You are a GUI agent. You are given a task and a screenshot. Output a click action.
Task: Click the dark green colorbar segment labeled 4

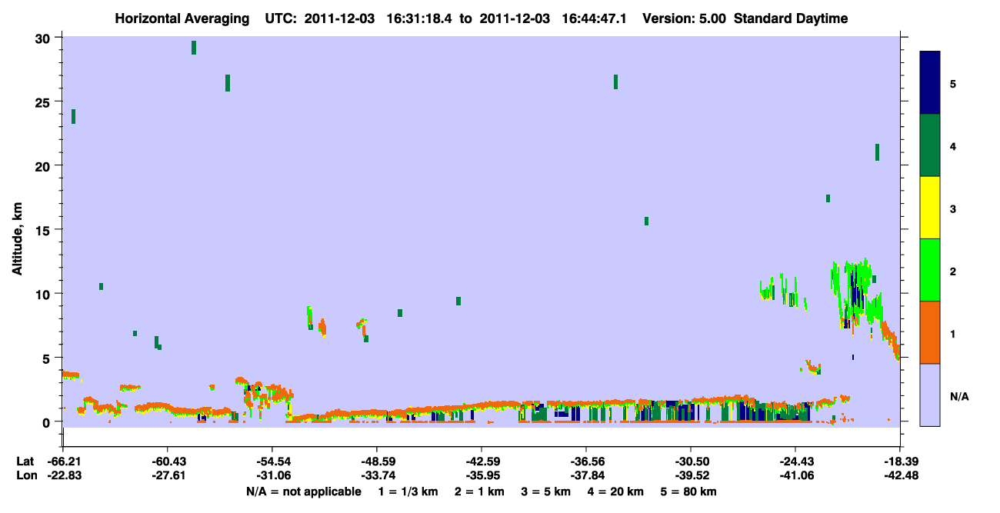pyautogui.click(x=930, y=145)
